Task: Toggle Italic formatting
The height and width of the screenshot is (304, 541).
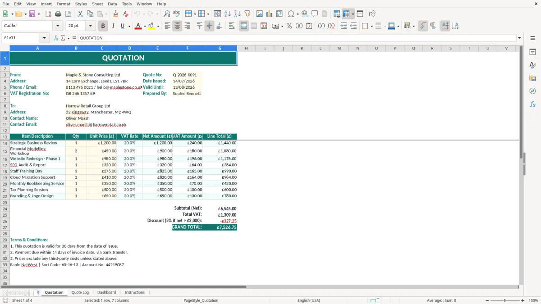Action: click(113, 26)
